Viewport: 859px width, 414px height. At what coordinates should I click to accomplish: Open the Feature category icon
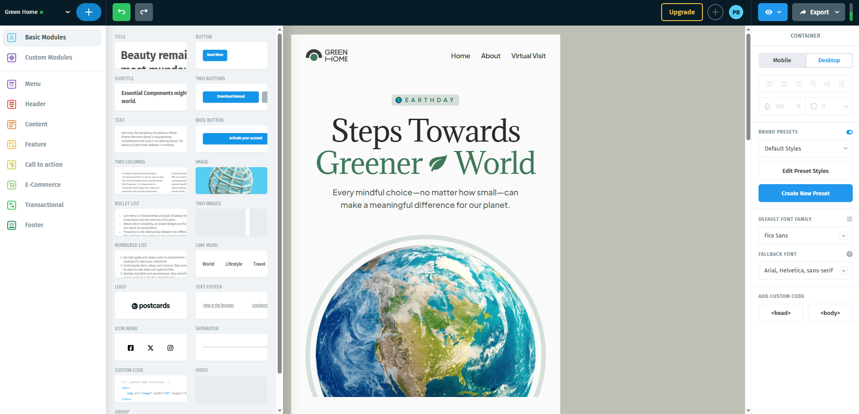click(12, 144)
